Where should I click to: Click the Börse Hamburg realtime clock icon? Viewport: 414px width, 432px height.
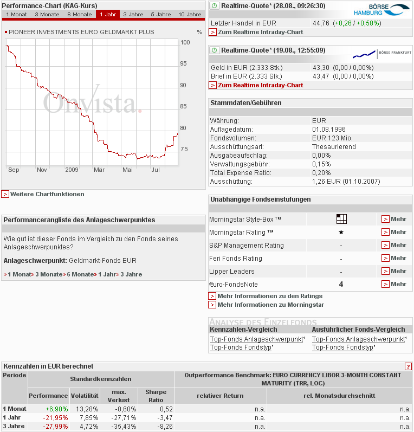[214, 6]
